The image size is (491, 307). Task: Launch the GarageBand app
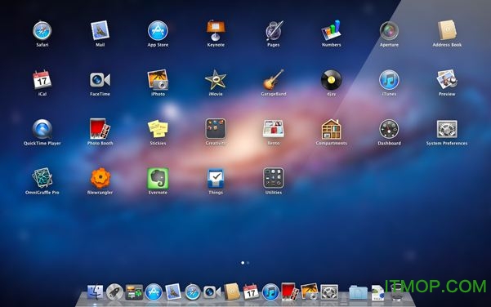[x=274, y=79]
